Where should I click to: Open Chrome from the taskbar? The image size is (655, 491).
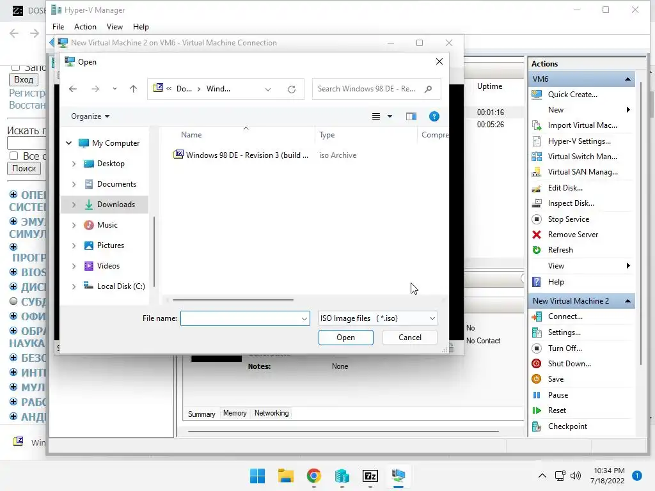[313, 476]
